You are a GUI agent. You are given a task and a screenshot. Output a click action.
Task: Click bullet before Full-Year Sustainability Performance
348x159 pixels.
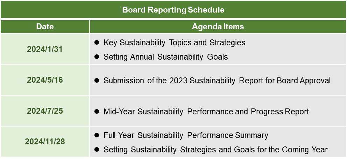97,135
